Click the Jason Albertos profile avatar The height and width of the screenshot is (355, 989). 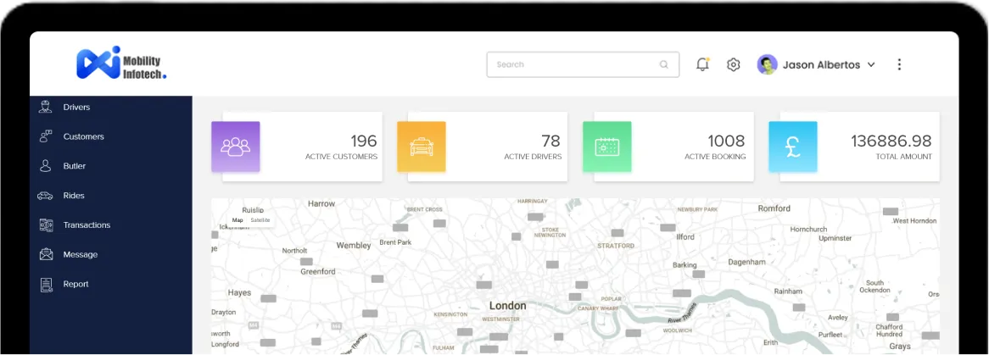click(x=767, y=64)
